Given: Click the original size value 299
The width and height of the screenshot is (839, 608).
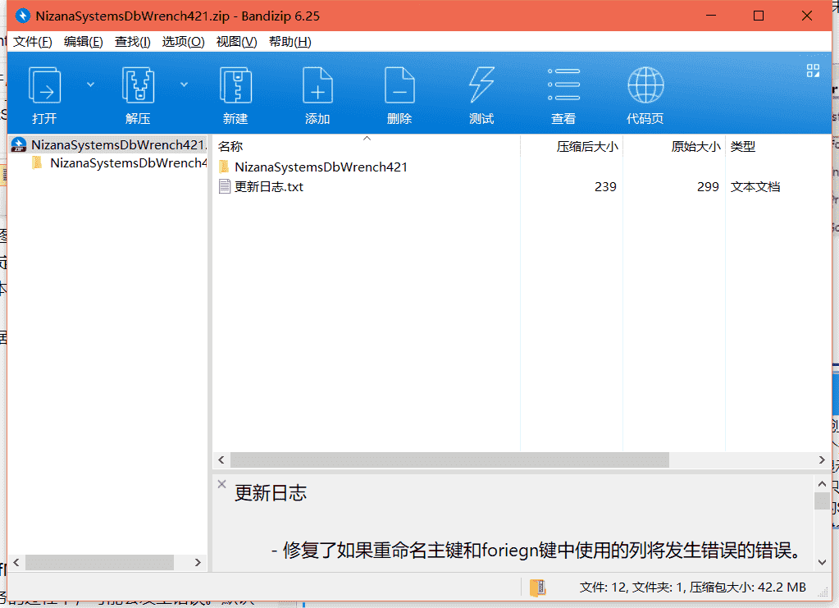Looking at the screenshot, I should tap(708, 187).
